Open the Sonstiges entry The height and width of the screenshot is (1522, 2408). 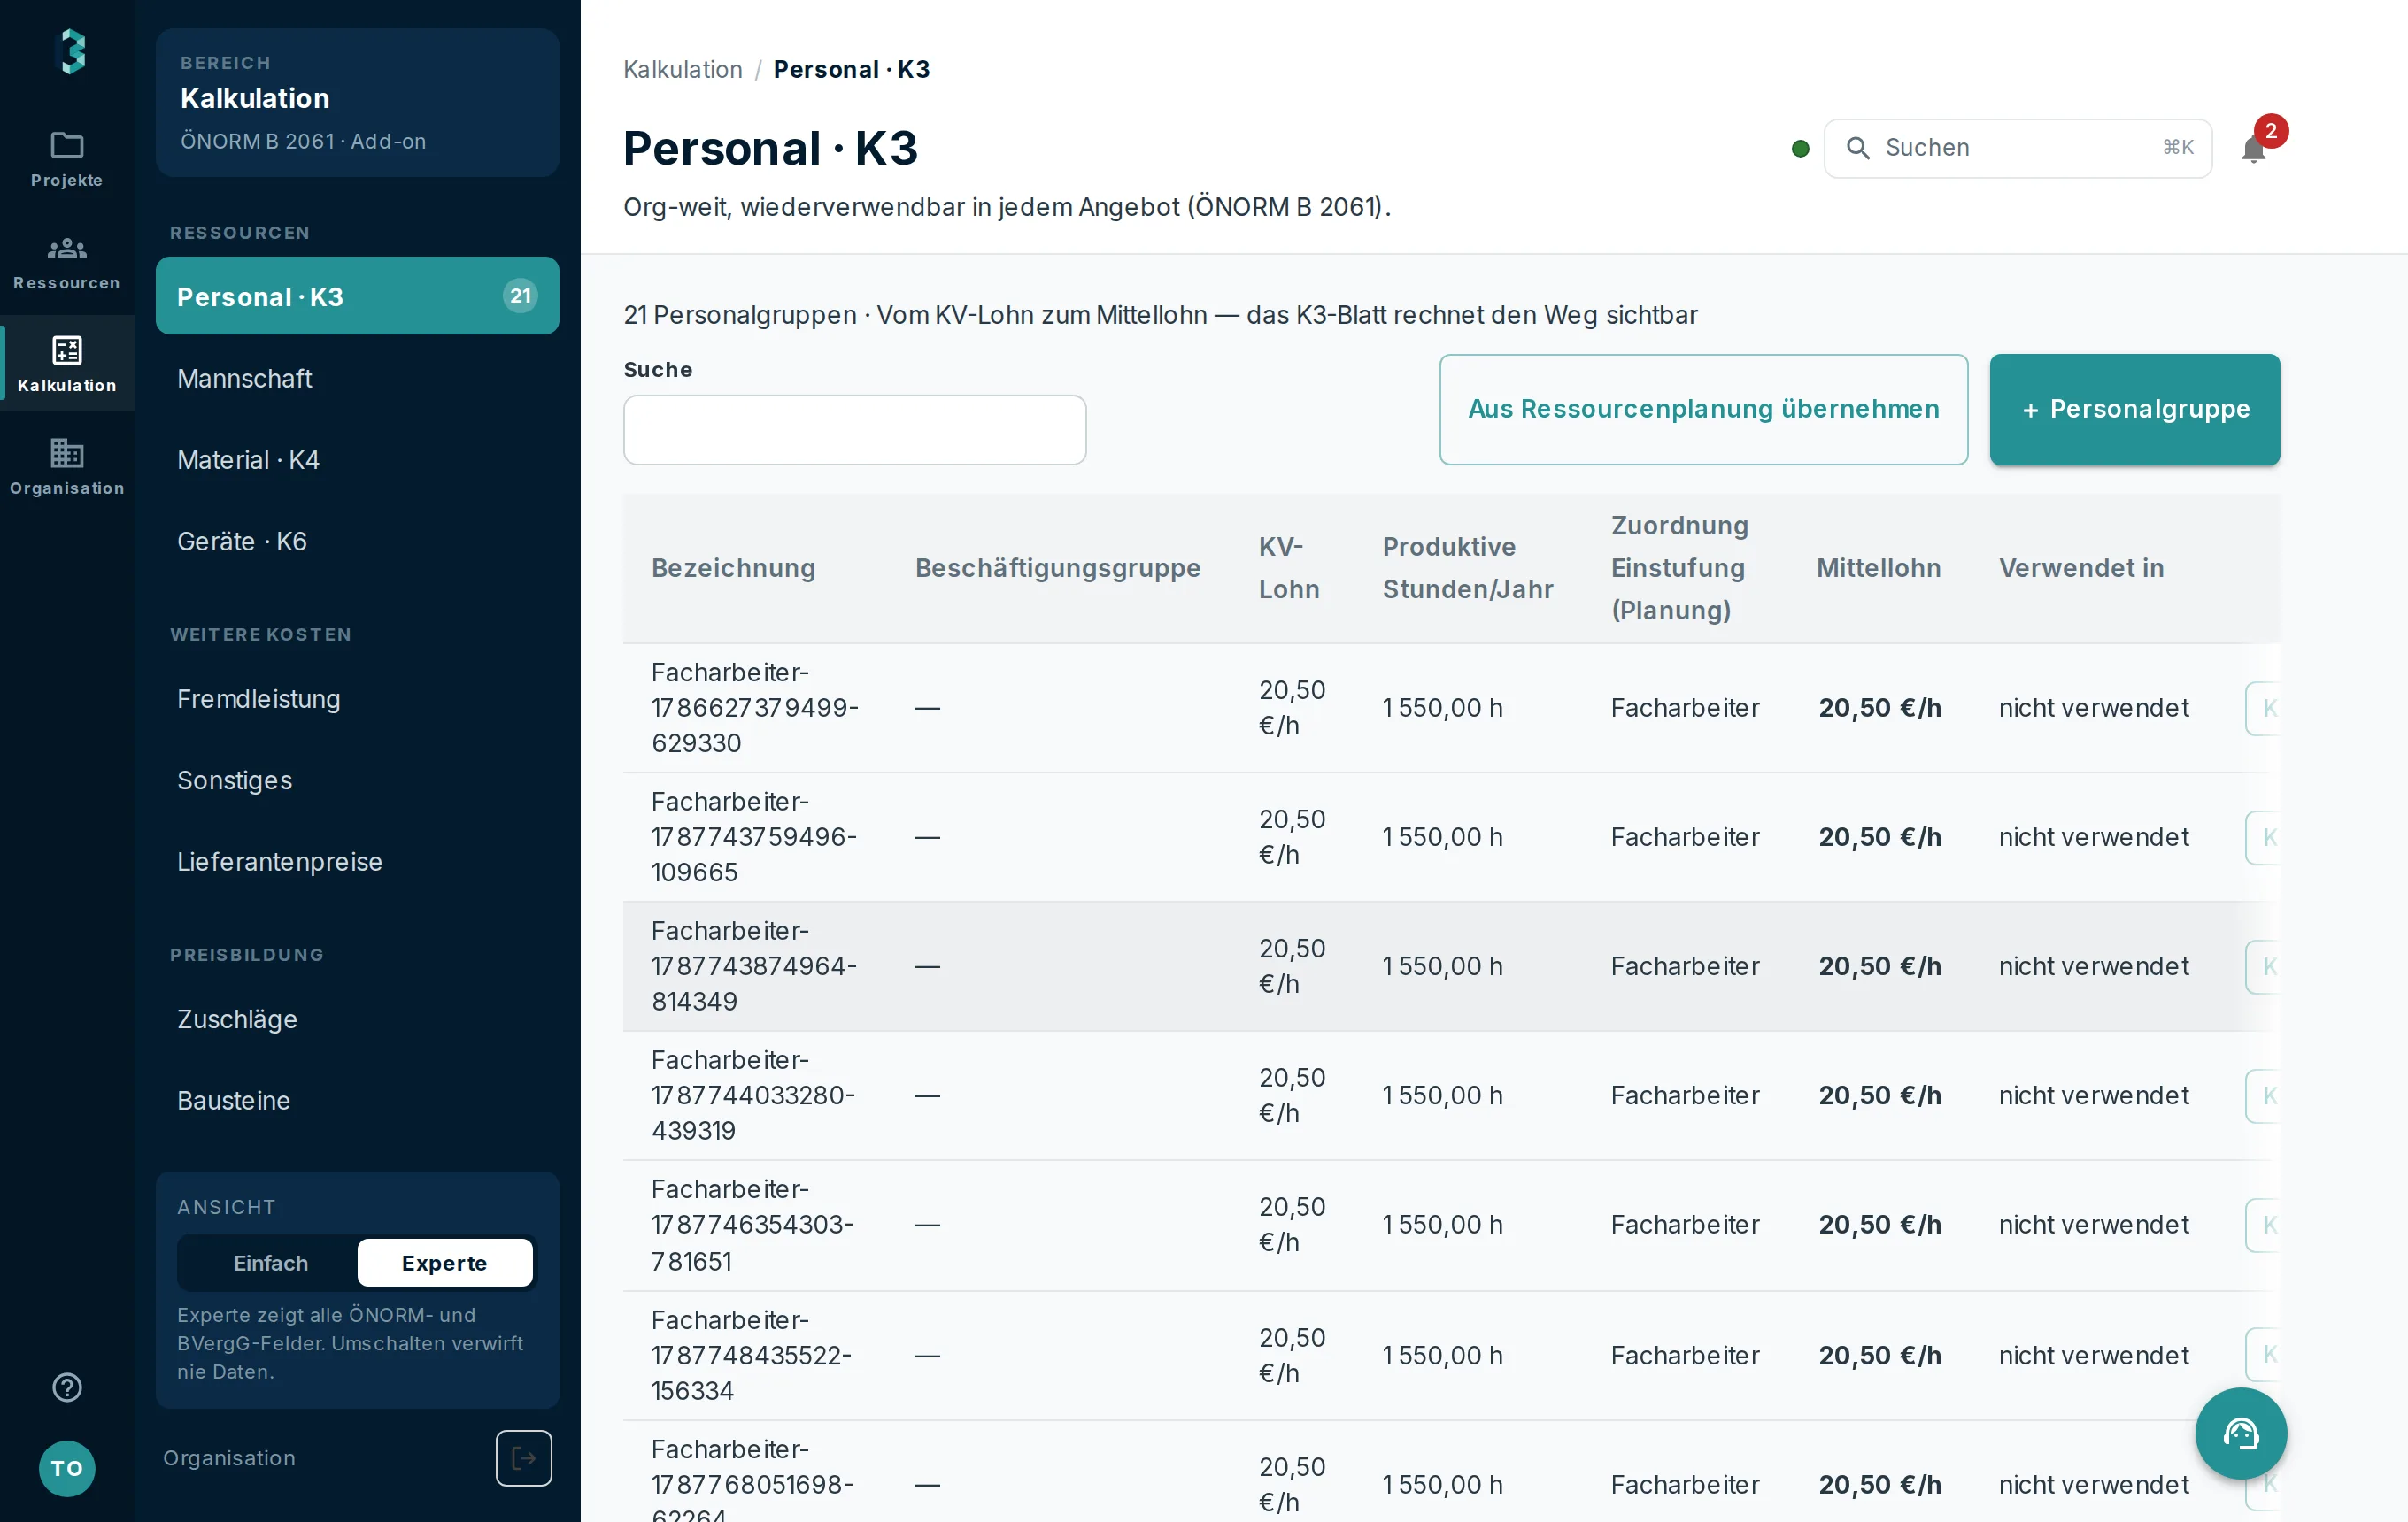coord(357,780)
